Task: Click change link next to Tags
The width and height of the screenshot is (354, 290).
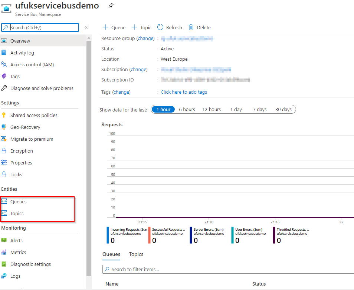Action: point(121,92)
